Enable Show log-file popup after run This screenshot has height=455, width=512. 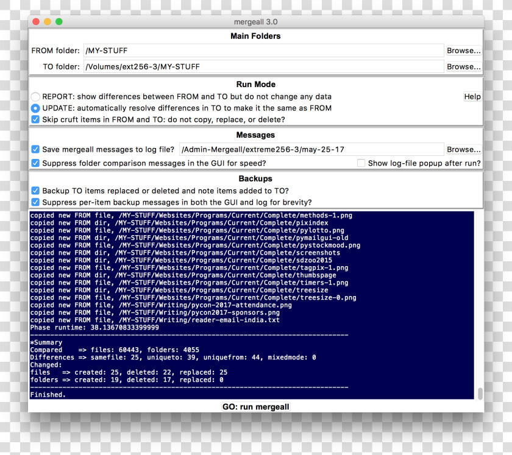coord(361,163)
